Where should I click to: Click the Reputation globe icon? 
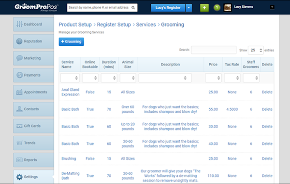pos(19,41)
